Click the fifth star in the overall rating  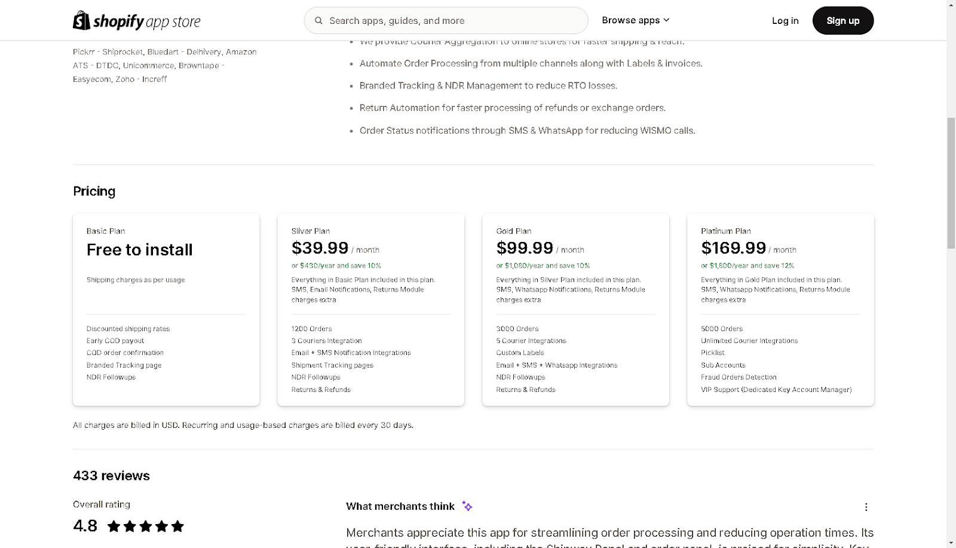[x=177, y=526]
